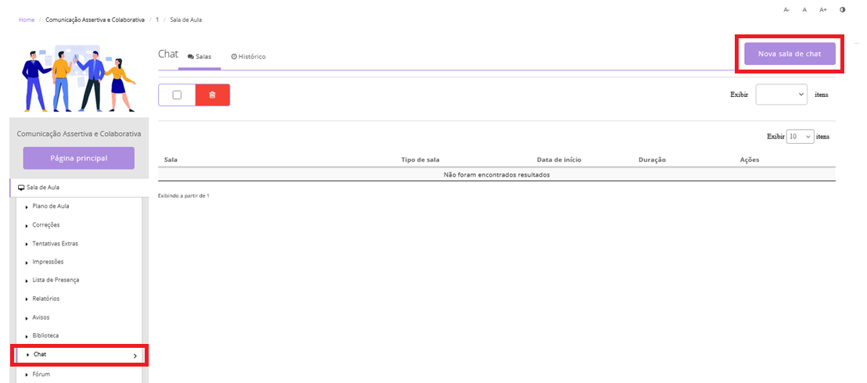This screenshot has height=383, width=867.
Task: Open Lista de Presença in sidebar
Action: [x=56, y=280]
